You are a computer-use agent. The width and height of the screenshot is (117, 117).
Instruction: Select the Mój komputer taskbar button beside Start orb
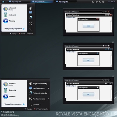[x=18, y=1]
